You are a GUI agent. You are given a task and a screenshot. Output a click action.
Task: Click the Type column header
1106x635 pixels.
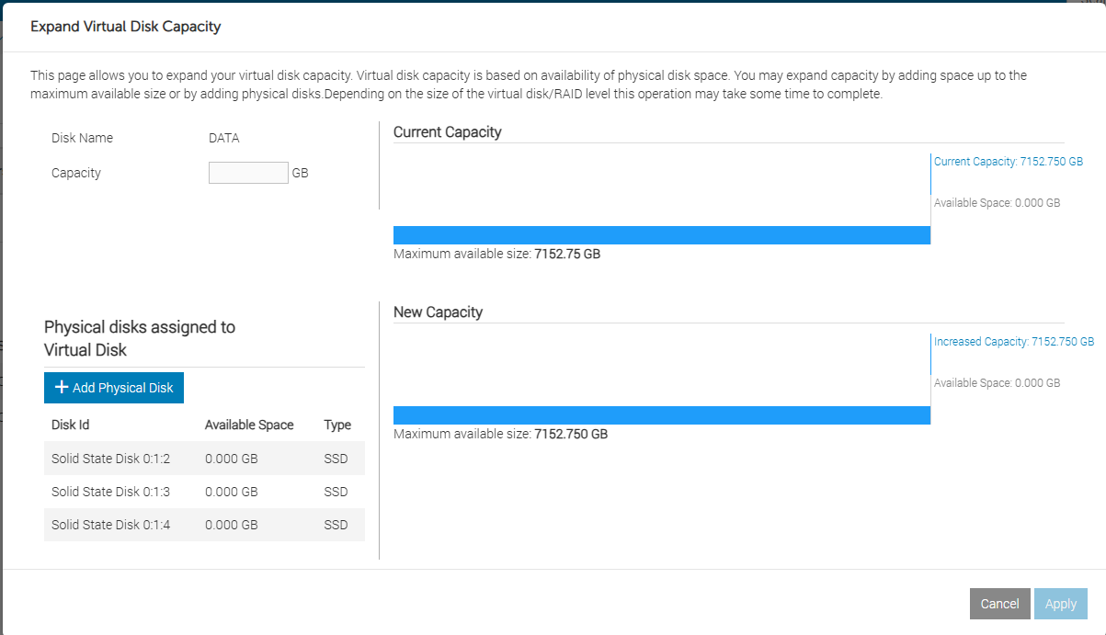[x=337, y=425]
